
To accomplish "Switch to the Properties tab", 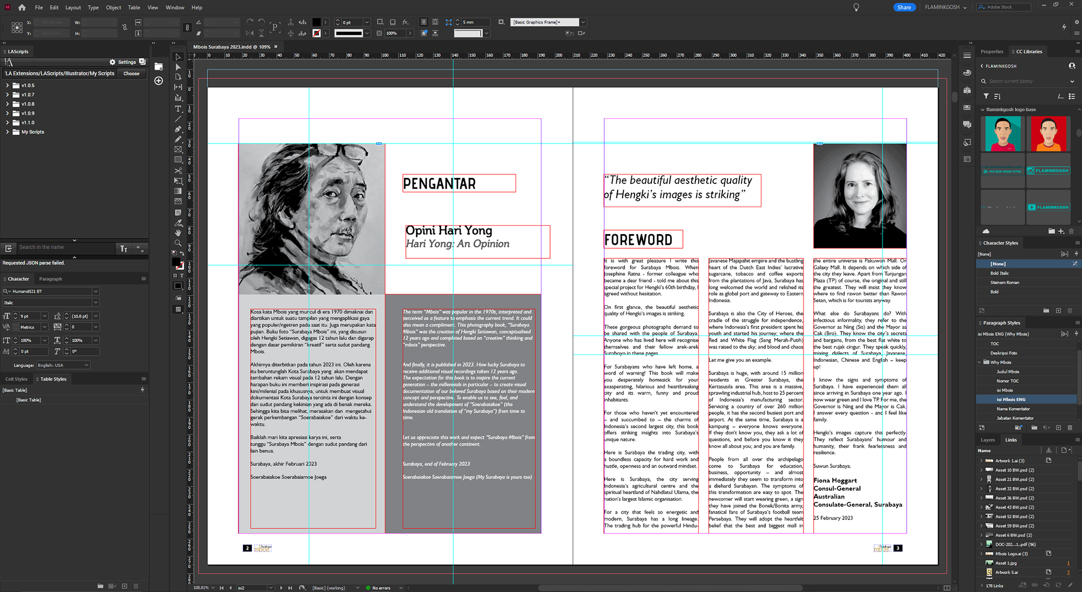I will pos(991,51).
